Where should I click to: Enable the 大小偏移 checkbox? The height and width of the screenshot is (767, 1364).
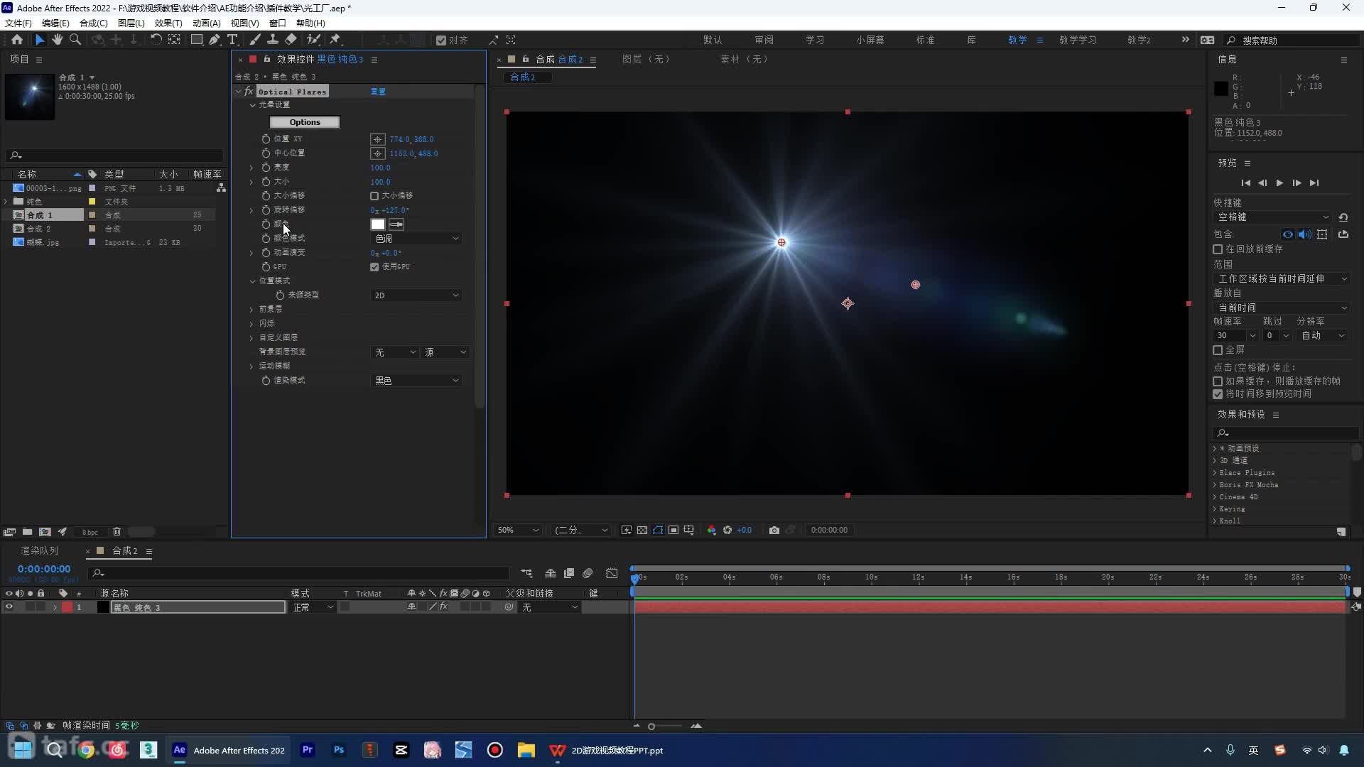click(374, 196)
